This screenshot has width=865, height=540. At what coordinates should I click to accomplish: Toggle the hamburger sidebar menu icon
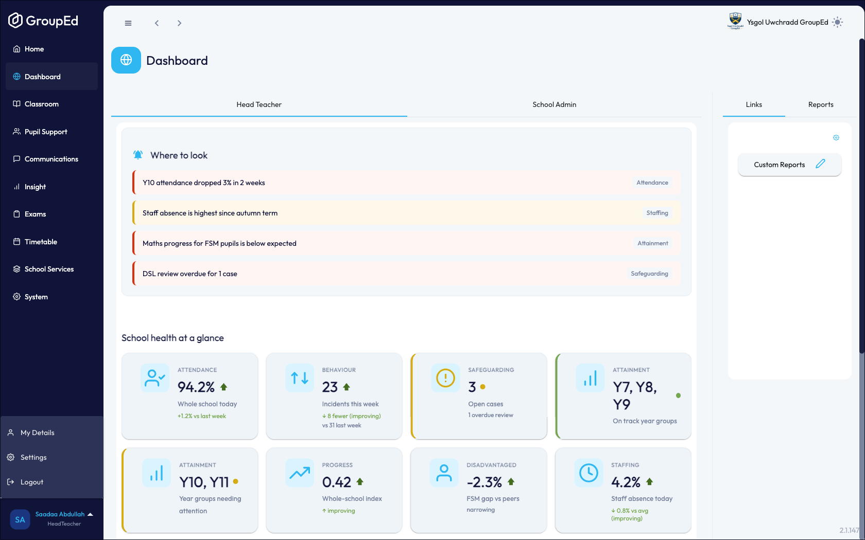coord(128,23)
